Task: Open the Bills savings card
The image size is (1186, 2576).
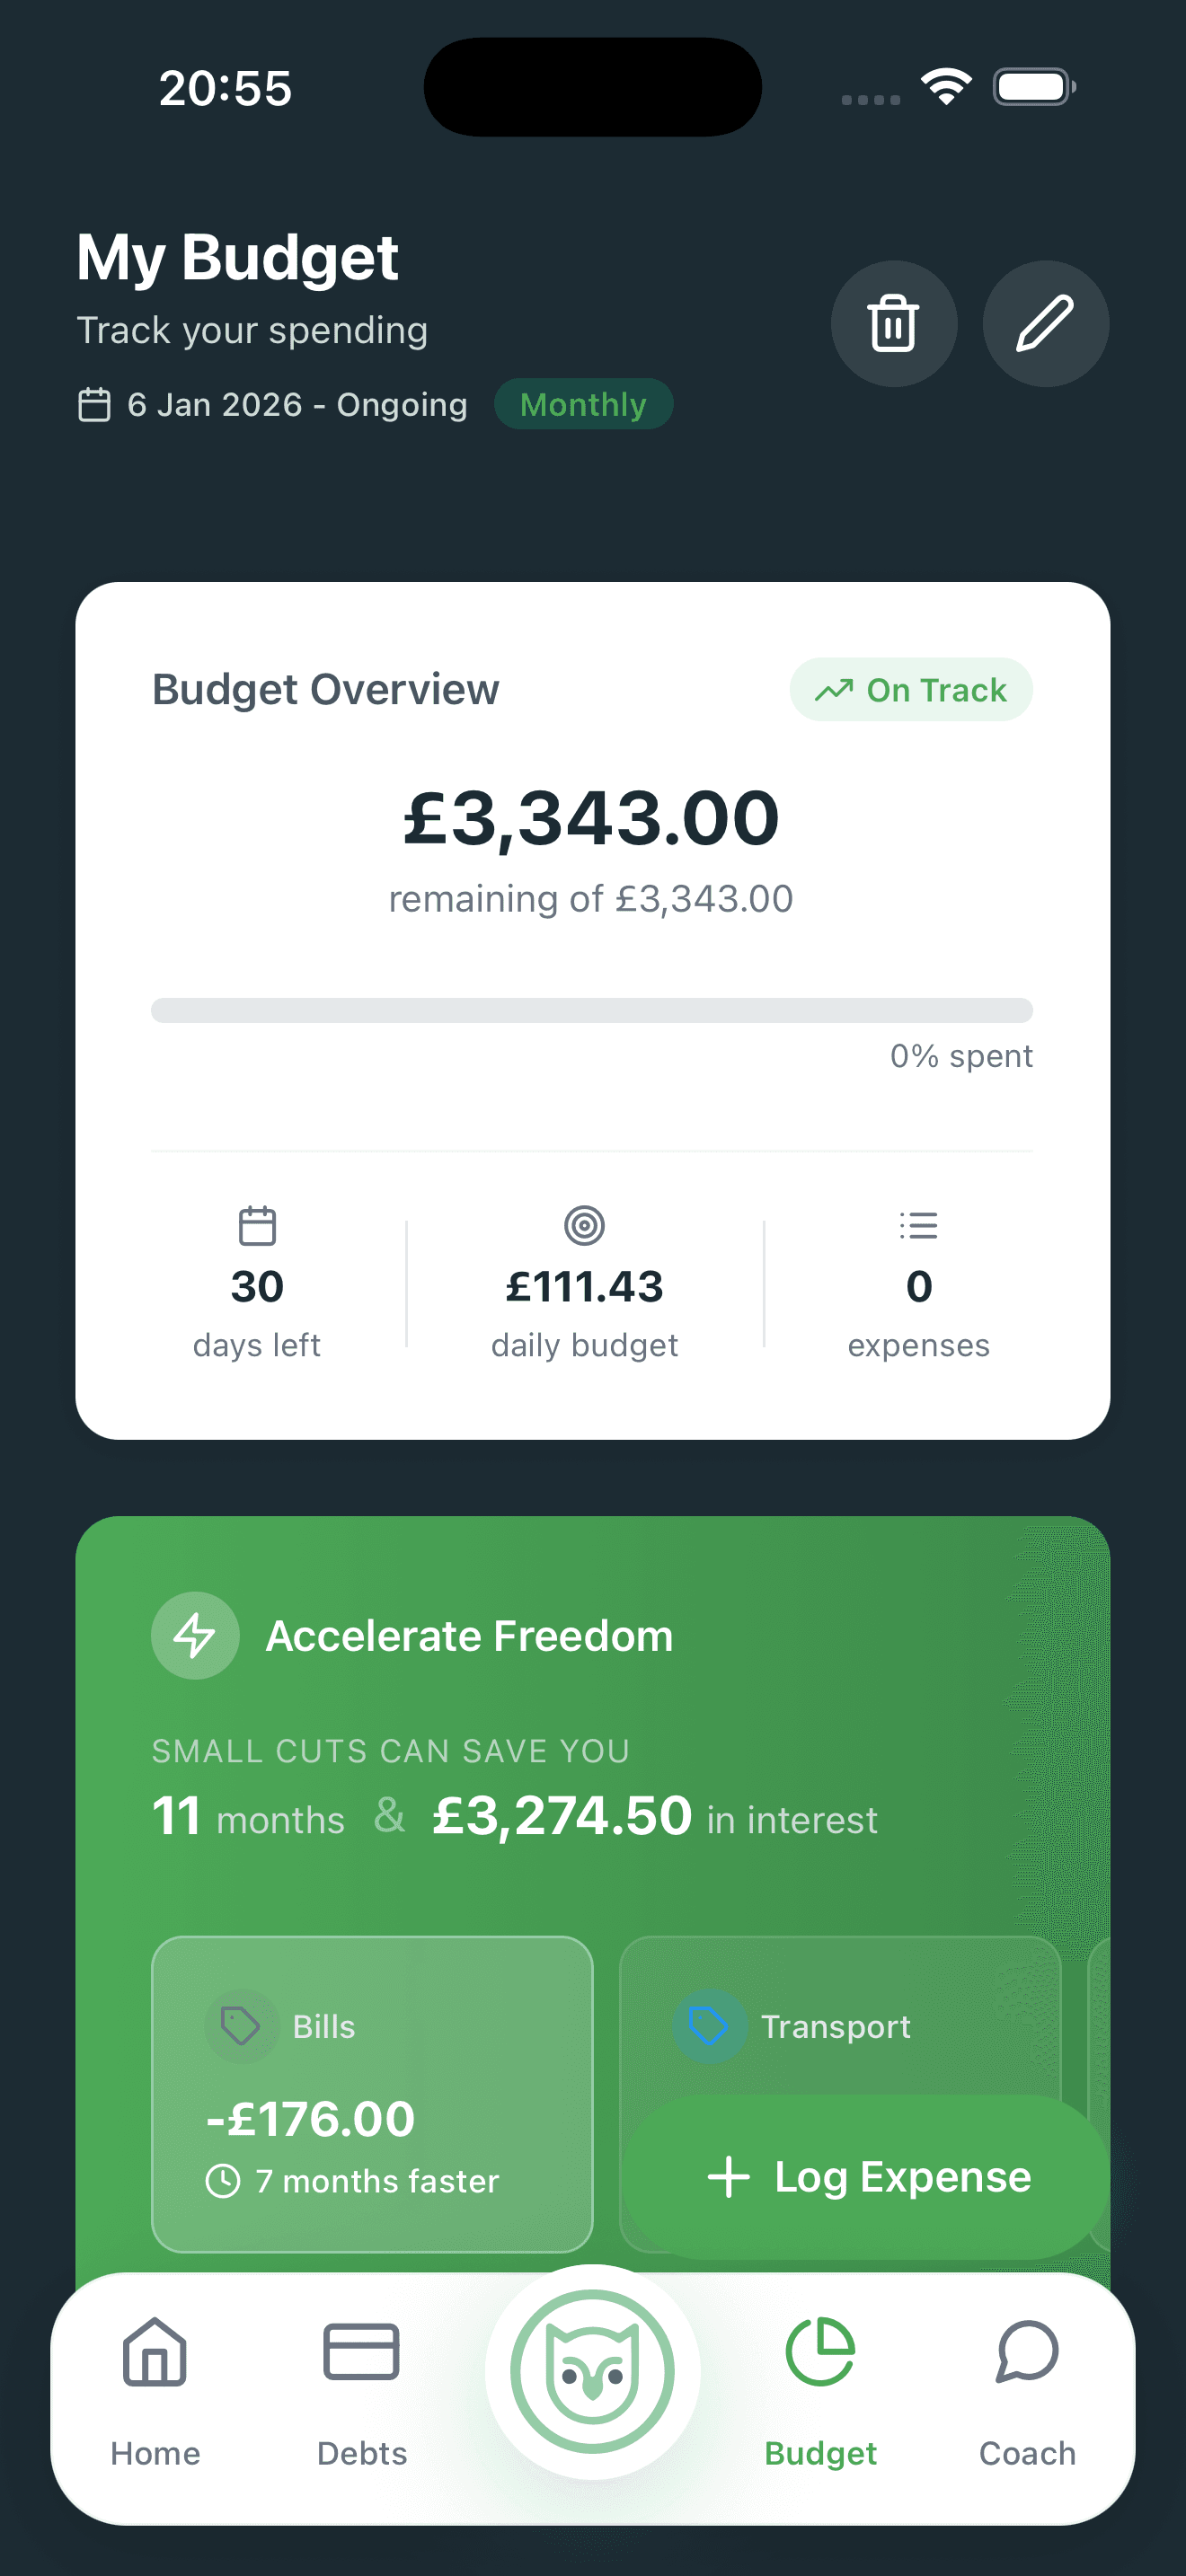Action: (372, 2095)
